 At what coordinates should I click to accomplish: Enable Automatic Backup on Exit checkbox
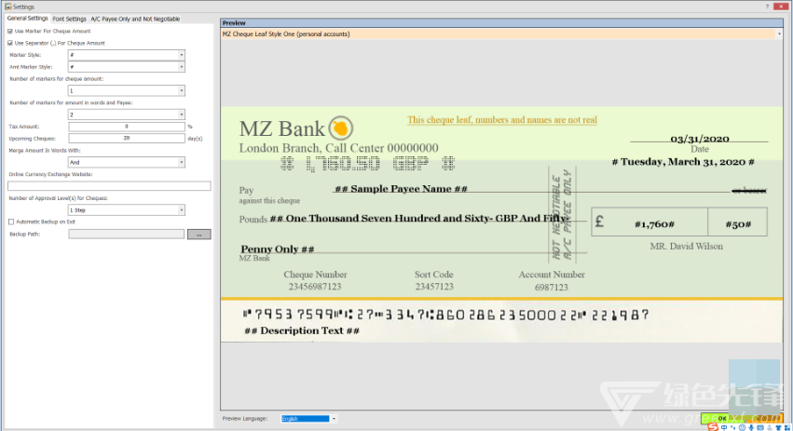[x=11, y=222]
